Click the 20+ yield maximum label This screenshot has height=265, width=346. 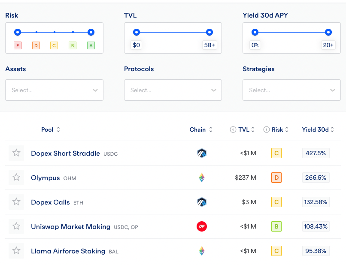tap(328, 45)
